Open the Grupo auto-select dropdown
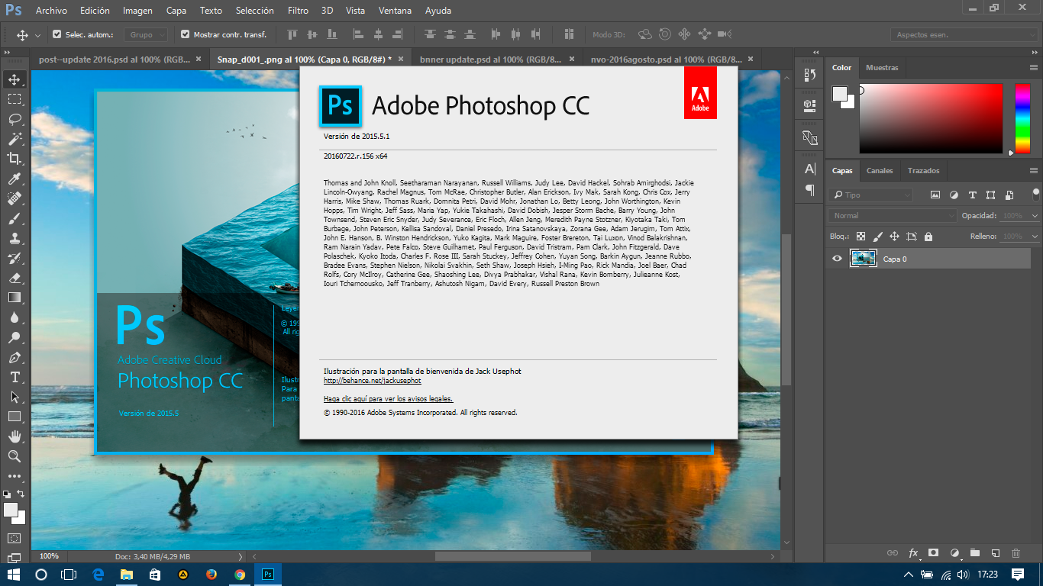This screenshot has height=586, width=1043. pyautogui.click(x=147, y=34)
